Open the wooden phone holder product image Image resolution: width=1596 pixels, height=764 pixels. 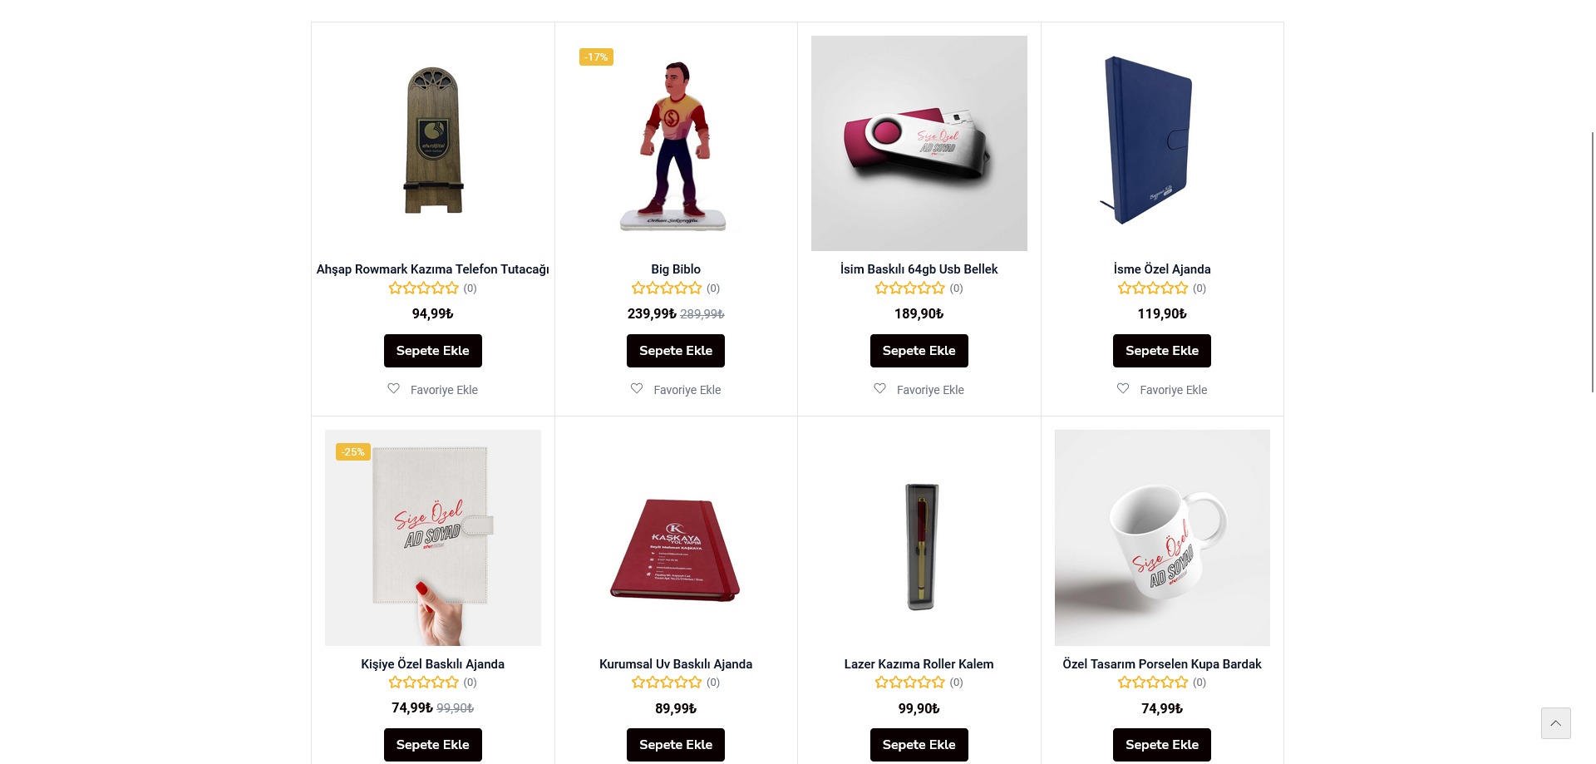click(432, 143)
